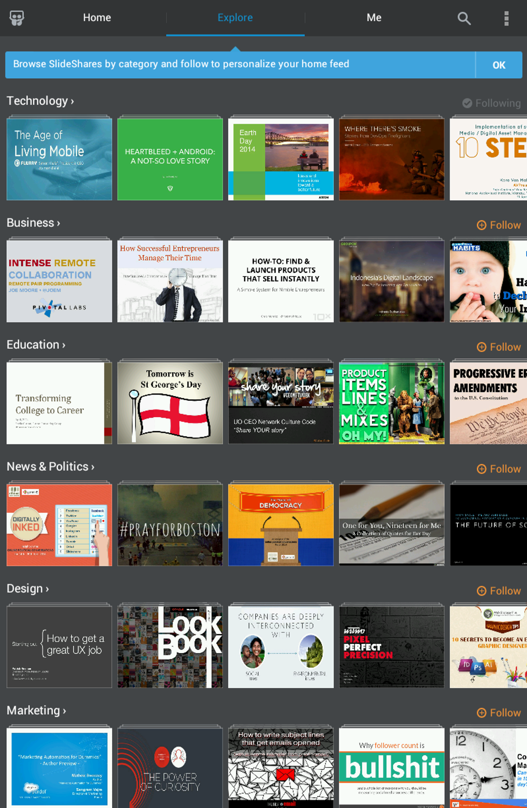Screen dimensions: 527x808
Task: Open the Look Book slideshow
Action: (x=170, y=646)
